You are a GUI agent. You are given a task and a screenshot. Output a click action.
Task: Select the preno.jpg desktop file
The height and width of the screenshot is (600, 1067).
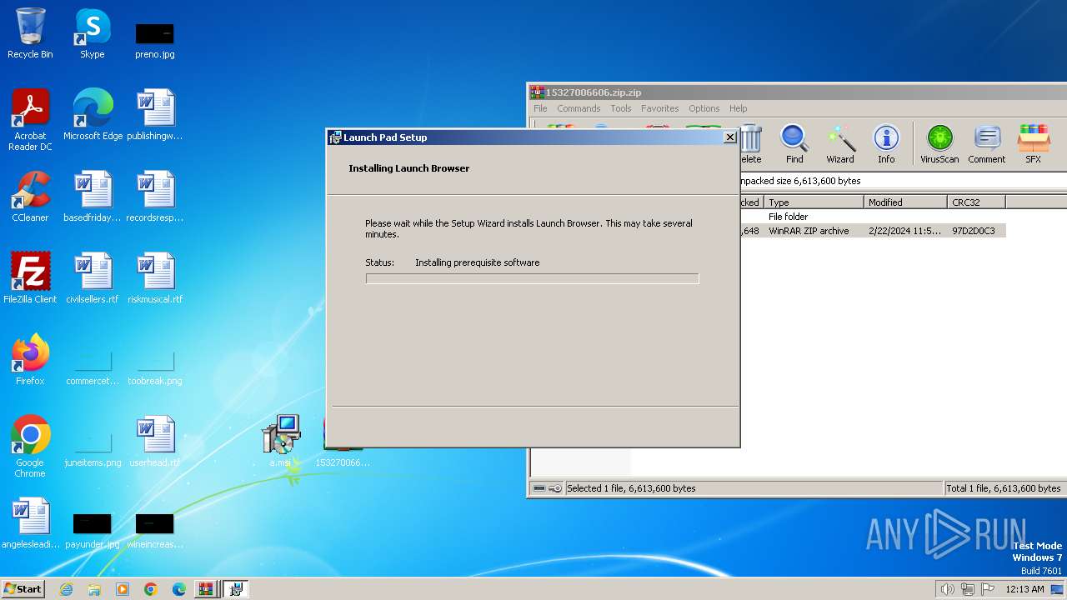pyautogui.click(x=155, y=40)
